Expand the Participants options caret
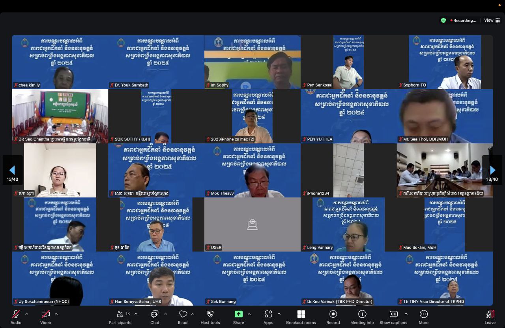505x328 pixels. click(x=136, y=314)
